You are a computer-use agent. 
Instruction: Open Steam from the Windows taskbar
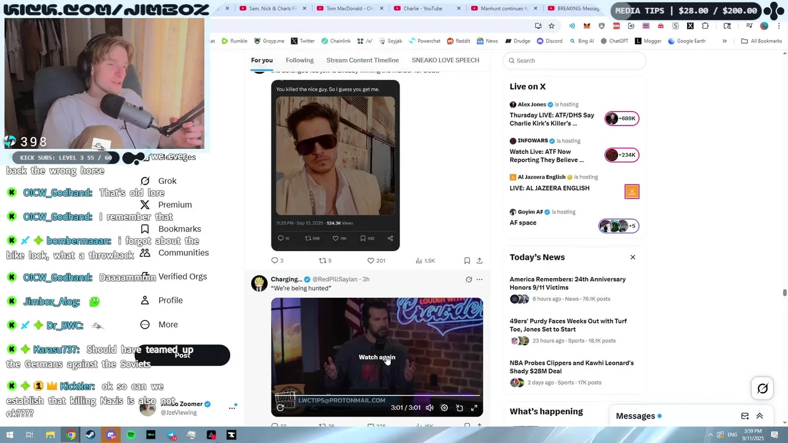(90, 435)
